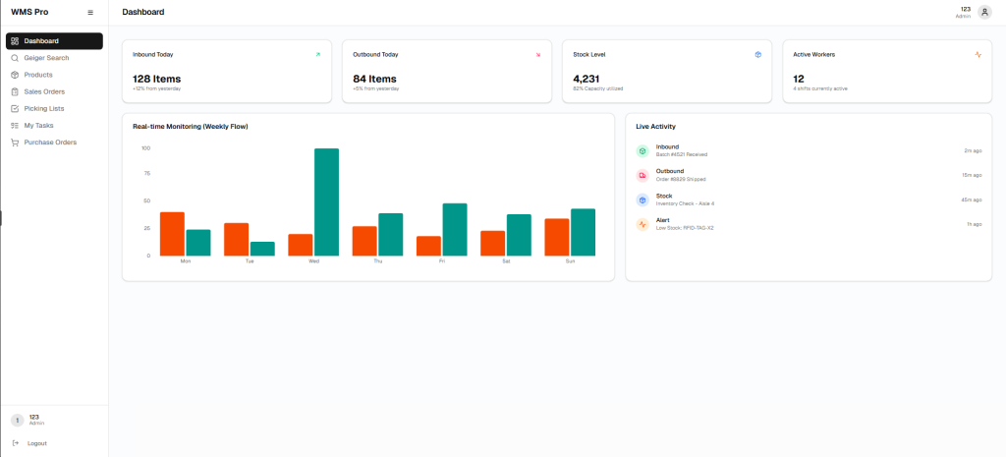Click the orange Alert activity icon
1006x457 pixels.
(643, 224)
